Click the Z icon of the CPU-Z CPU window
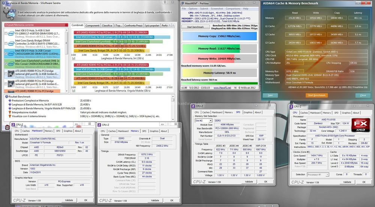 291,106
